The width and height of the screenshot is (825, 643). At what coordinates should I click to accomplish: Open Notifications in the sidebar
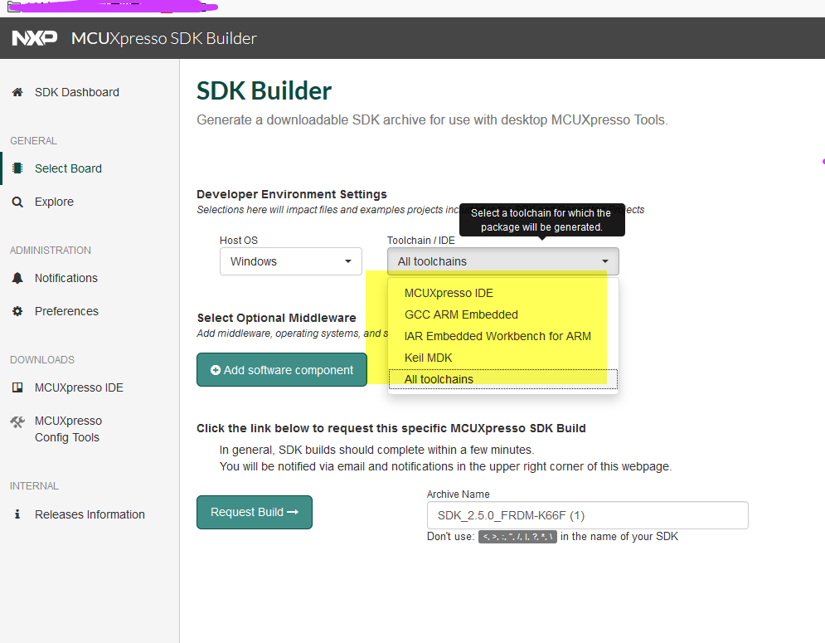(x=66, y=278)
